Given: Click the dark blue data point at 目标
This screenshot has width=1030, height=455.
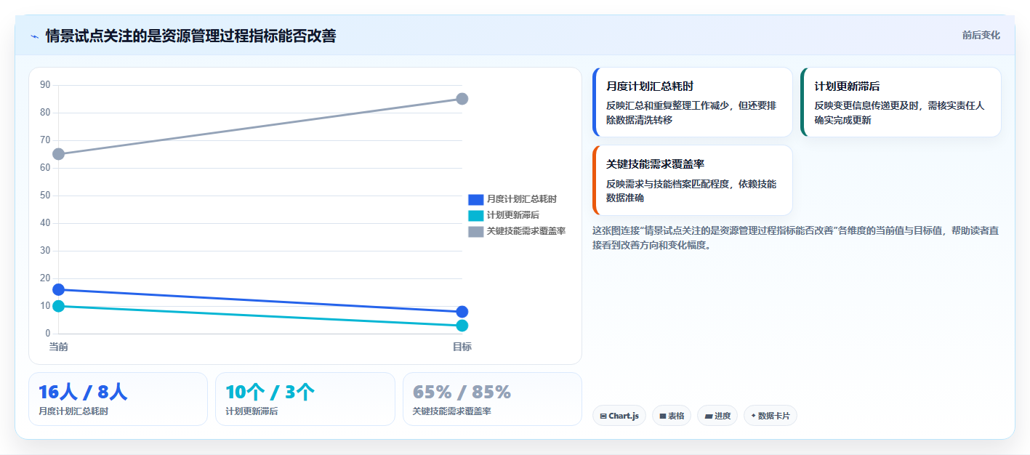Looking at the screenshot, I should (462, 312).
